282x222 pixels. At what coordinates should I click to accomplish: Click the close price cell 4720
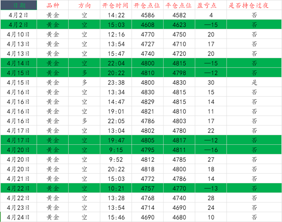coord(179,54)
